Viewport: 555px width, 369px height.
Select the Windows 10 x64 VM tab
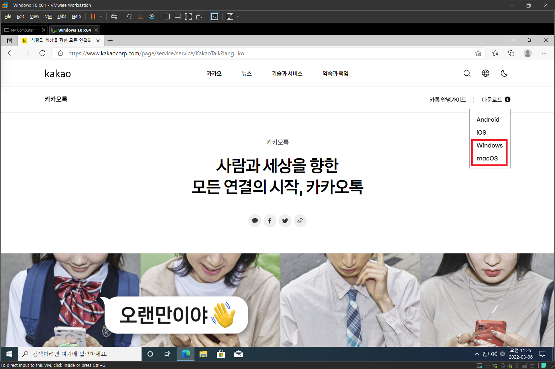click(x=74, y=30)
